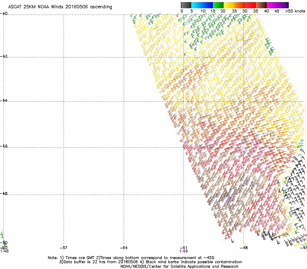Click the purple '1:49' time label
The image size is (307, 269).
click(183, 251)
